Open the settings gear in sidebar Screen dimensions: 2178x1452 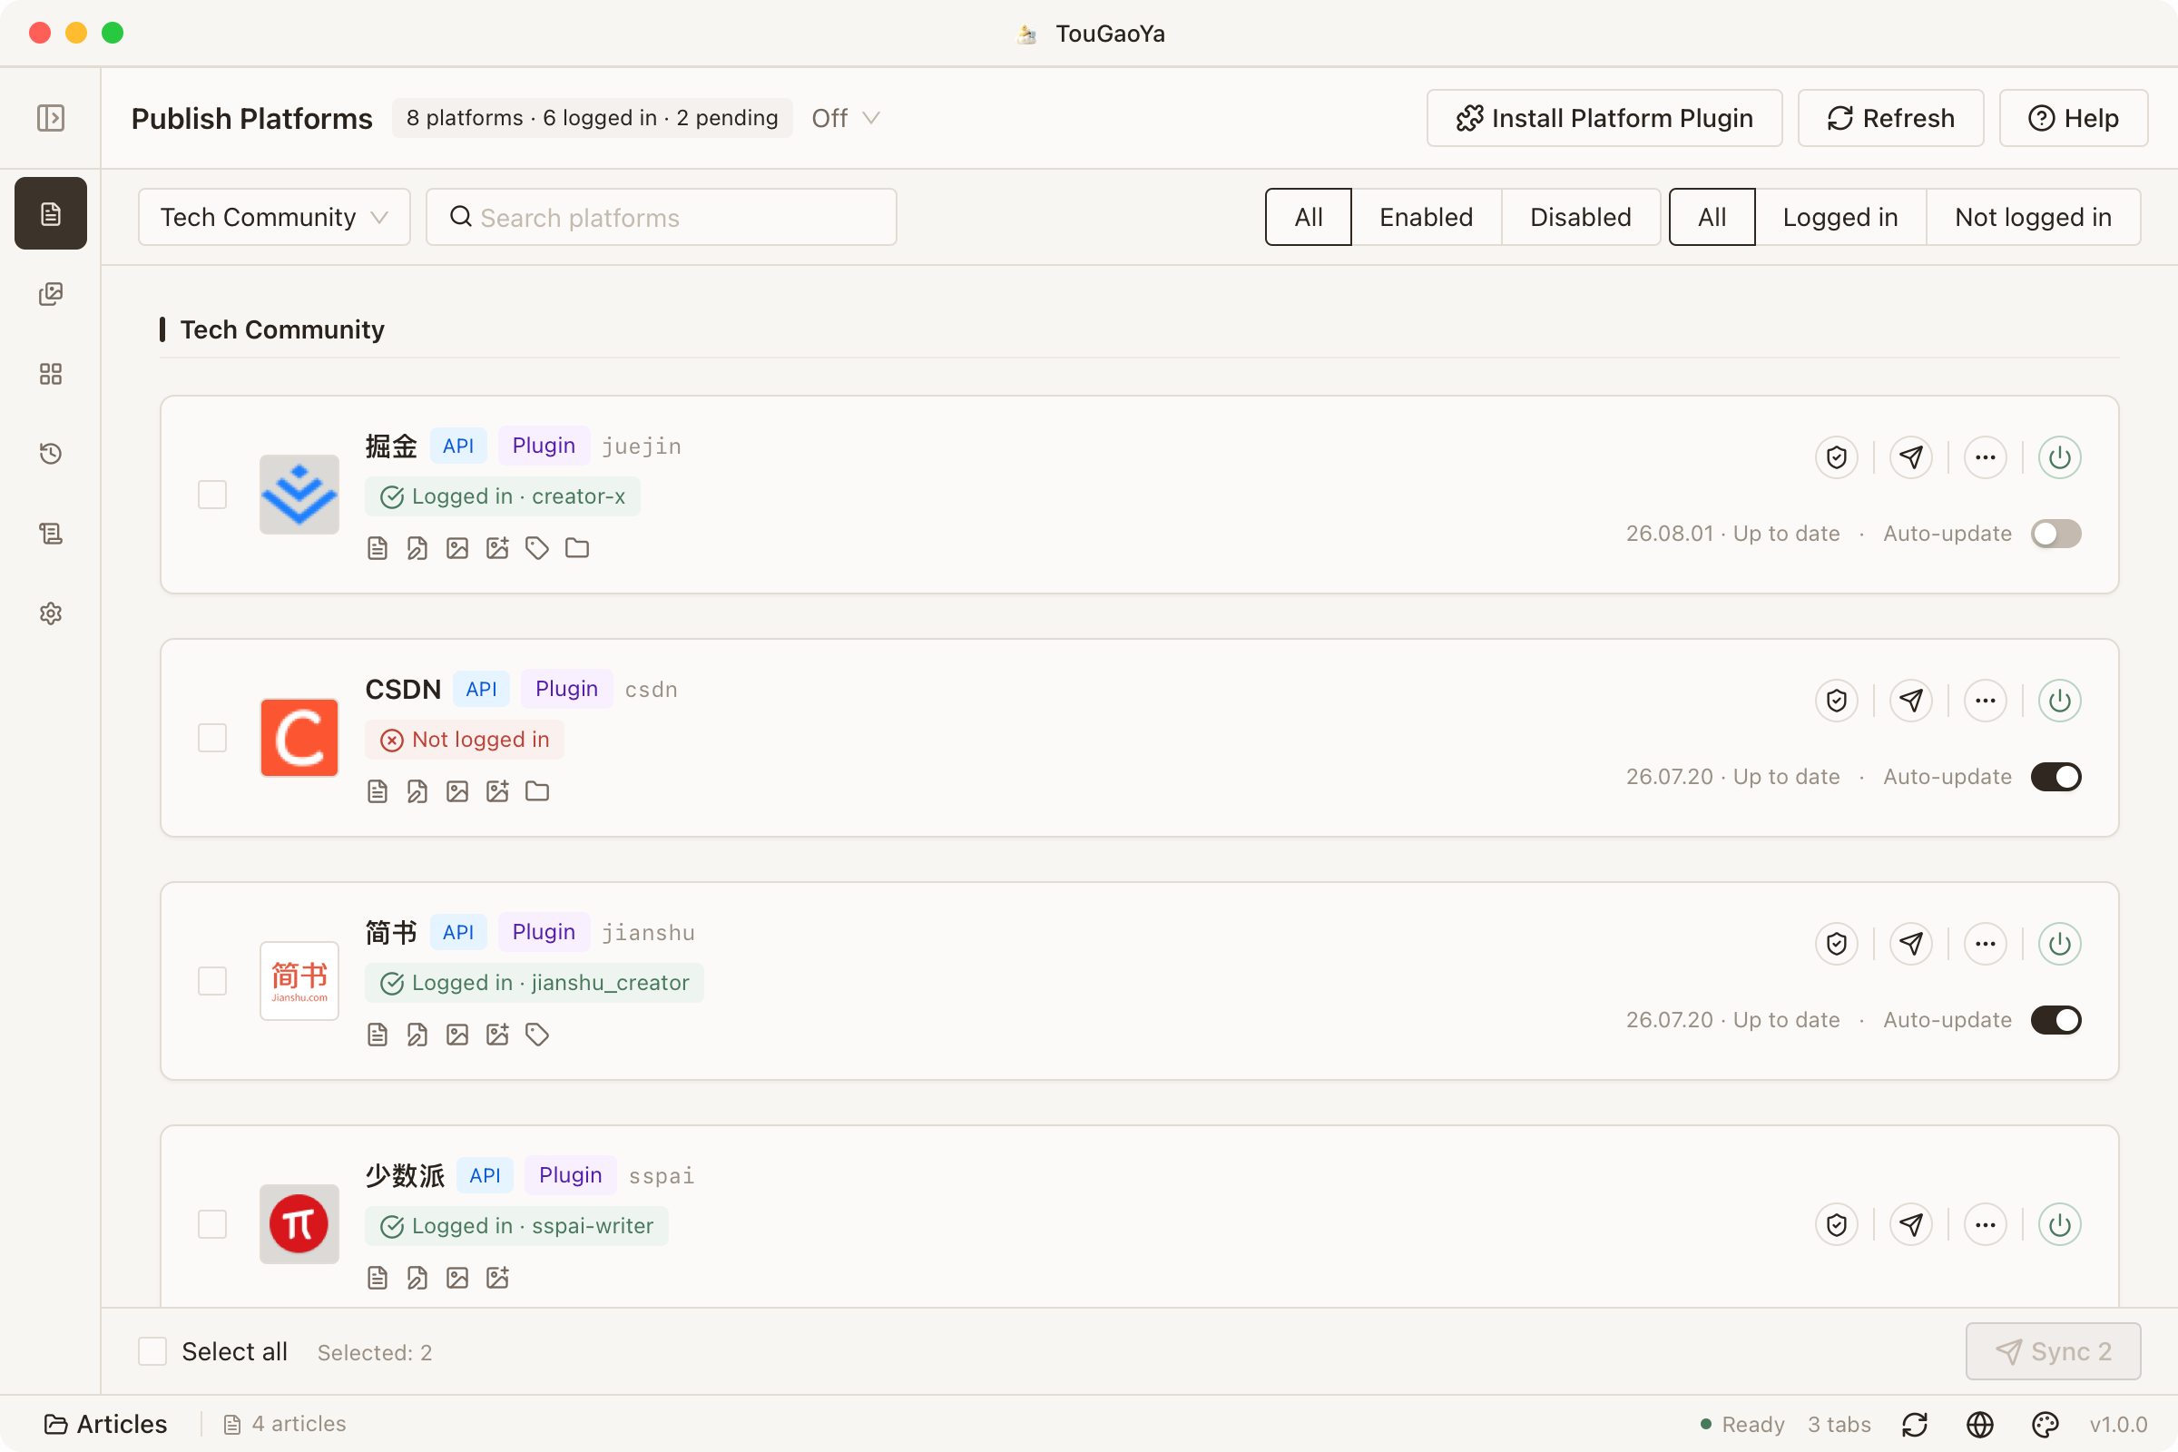pos(50,614)
